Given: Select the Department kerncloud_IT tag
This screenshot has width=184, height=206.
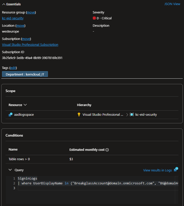Looking at the screenshot, I should point(25,74).
